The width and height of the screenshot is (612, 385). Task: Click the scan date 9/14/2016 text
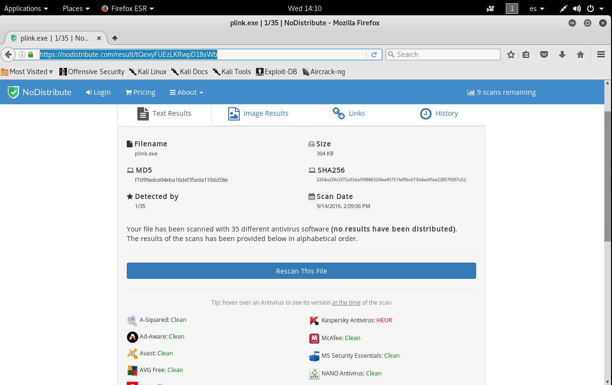point(344,206)
